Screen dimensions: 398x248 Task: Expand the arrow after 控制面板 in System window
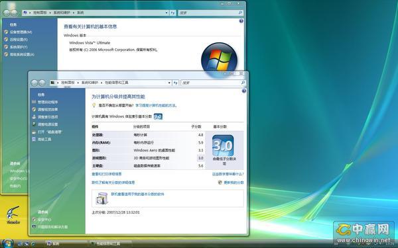(x=50, y=13)
